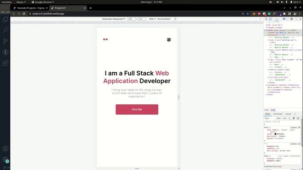
Task: Expand the grammarly-desktop-integration node
Action: point(267,85)
